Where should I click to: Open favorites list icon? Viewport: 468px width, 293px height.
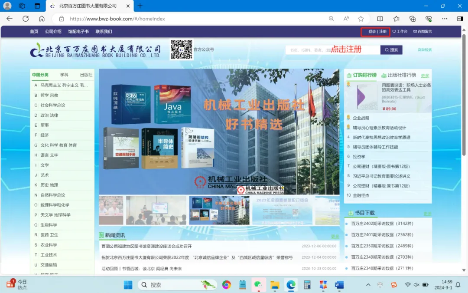point(396,19)
